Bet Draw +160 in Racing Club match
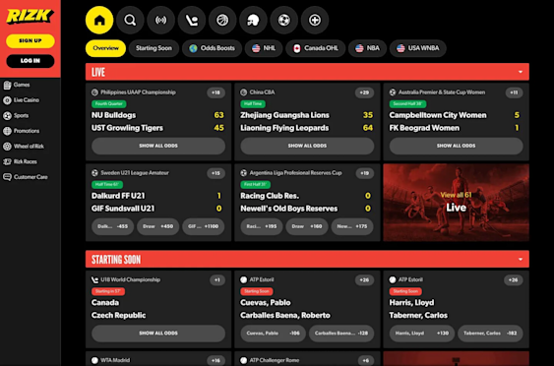 click(x=307, y=226)
